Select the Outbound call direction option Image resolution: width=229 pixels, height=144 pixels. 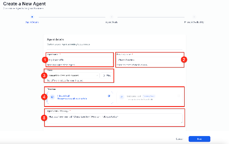(149, 97)
